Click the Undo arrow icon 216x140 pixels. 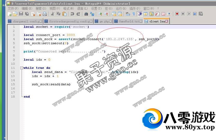[x=72, y=14]
